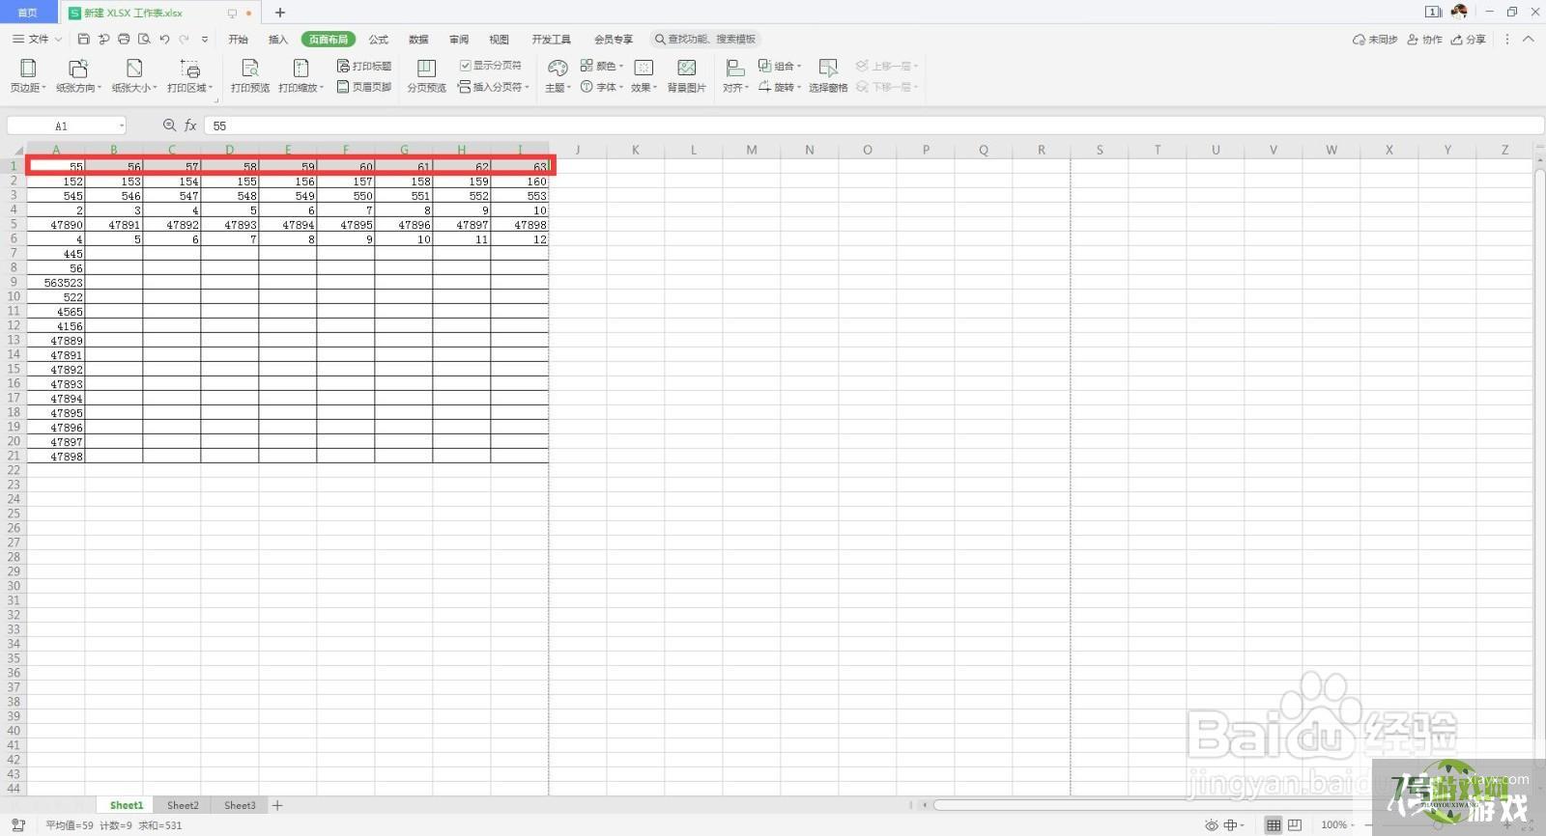1546x836 pixels.
Task: Open Print Preview (打印预览)
Action: click(x=250, y=76)
